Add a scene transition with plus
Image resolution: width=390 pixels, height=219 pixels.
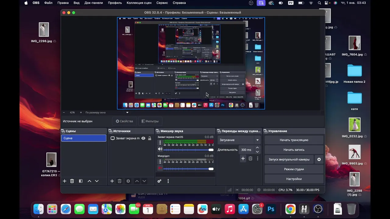point(243,158)
